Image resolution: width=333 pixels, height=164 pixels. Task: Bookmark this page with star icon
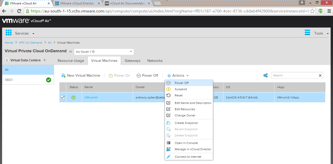pos(312,11)
